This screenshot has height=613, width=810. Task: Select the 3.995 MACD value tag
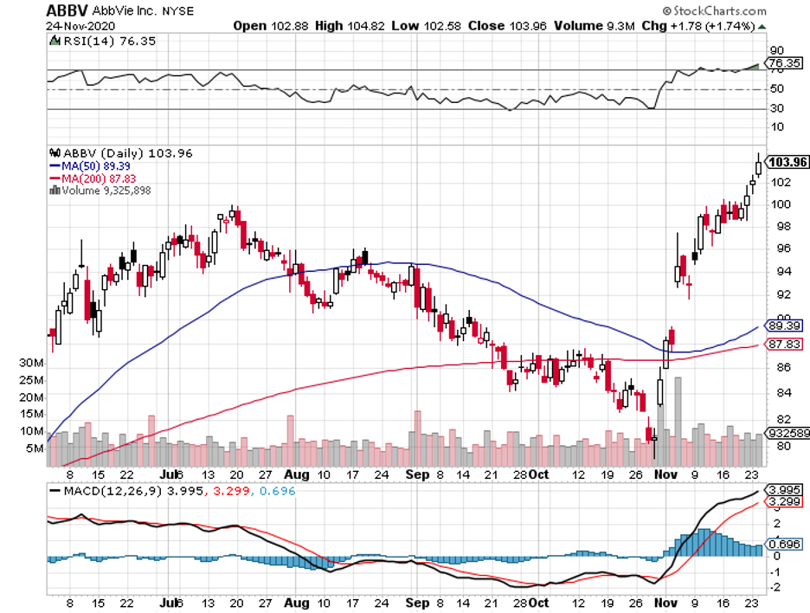point(785,490)
